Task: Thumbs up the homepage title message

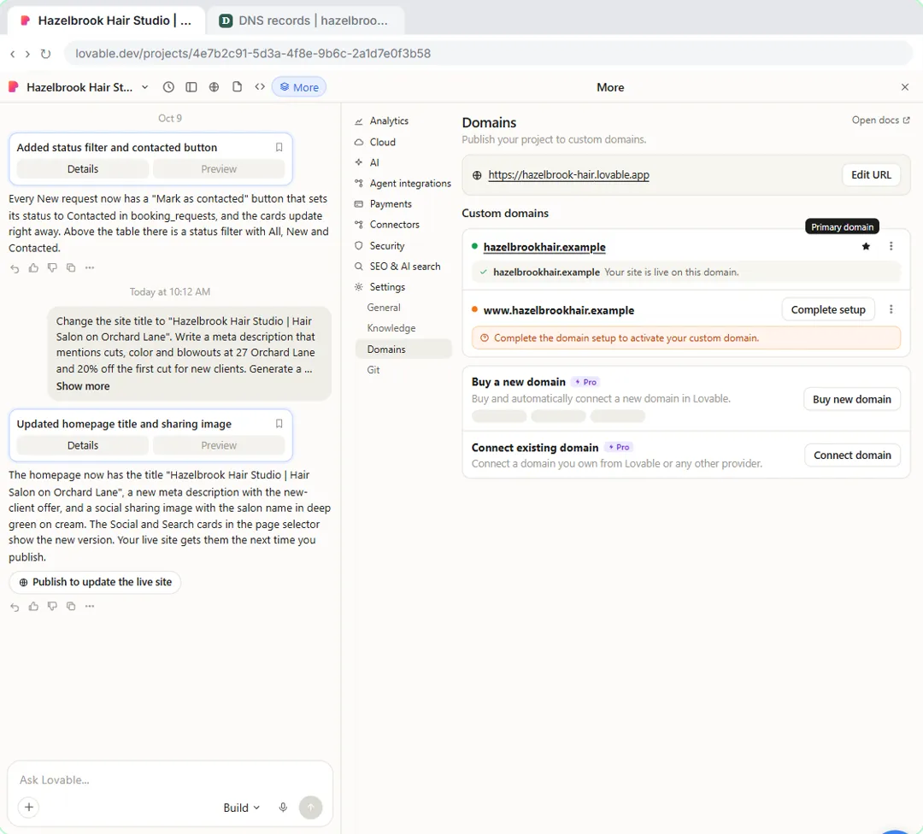Action: 33,607
